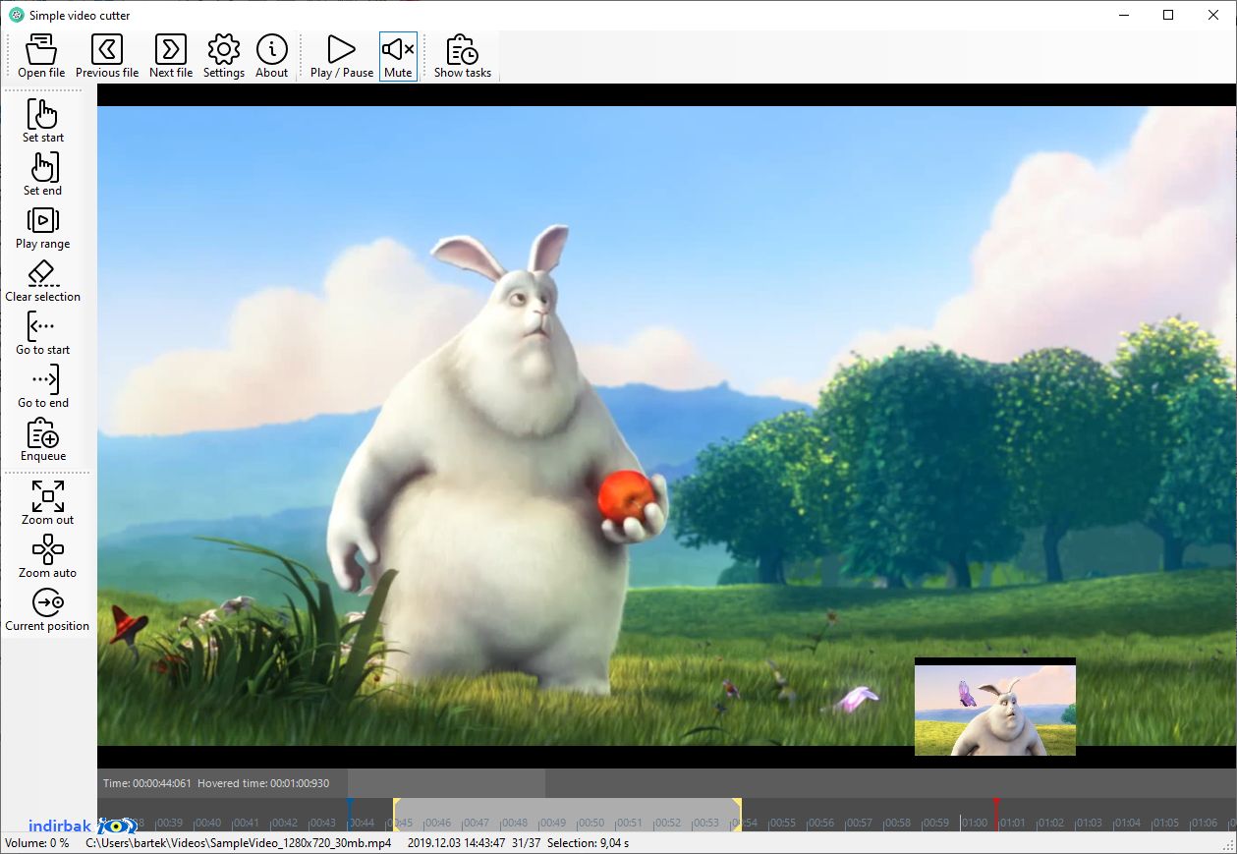Click the SampleVideo_1280x720_30mb.mp4 file path
The image size is (1237, 854).
point(239,843)
